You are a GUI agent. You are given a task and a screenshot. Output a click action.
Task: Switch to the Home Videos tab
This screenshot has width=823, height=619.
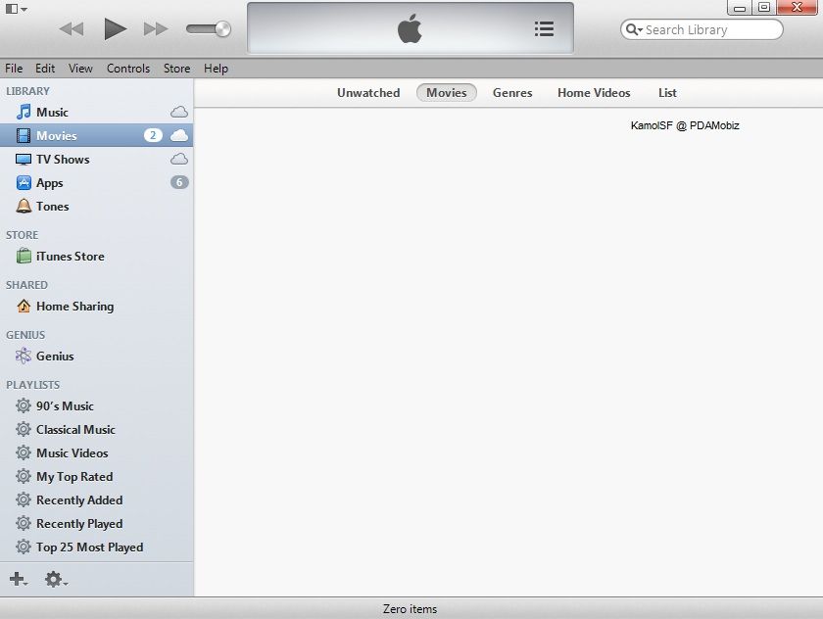pyautogui.click(x=594, y=93)
